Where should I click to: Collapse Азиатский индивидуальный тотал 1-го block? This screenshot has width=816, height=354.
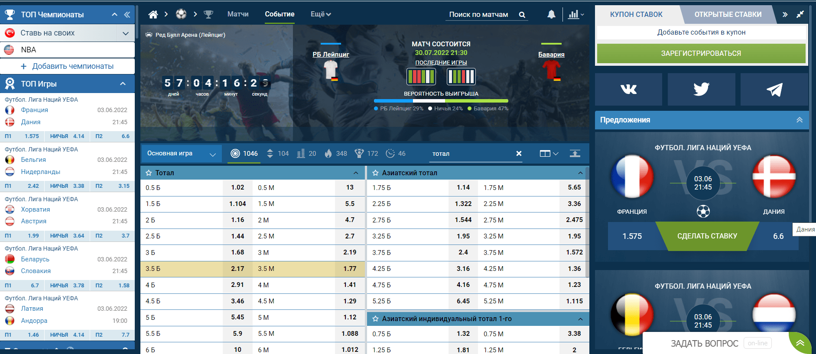tap(580, 319)
